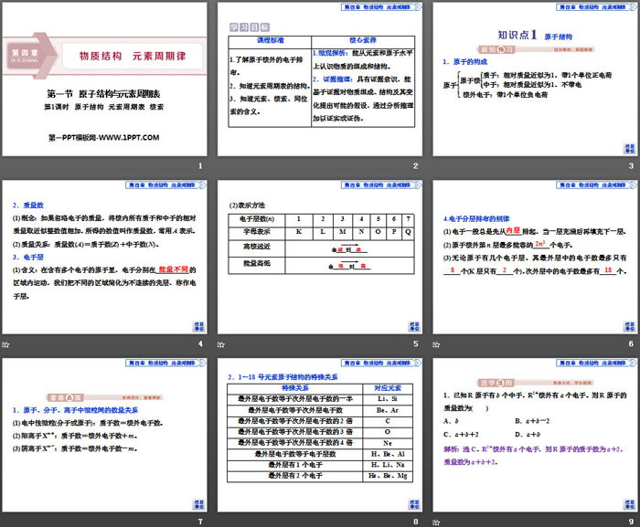Select slide 1 title thumbnail 物质结构 元素周期律
This screenshot has width=640, height=527.
click(x=104, y=79)
